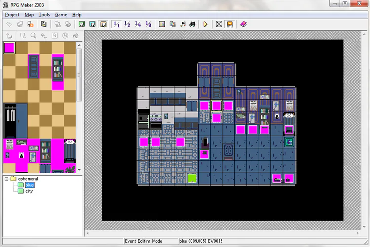Open the Game menu
This screenshot has height=247, width=370.
(61, 15)
